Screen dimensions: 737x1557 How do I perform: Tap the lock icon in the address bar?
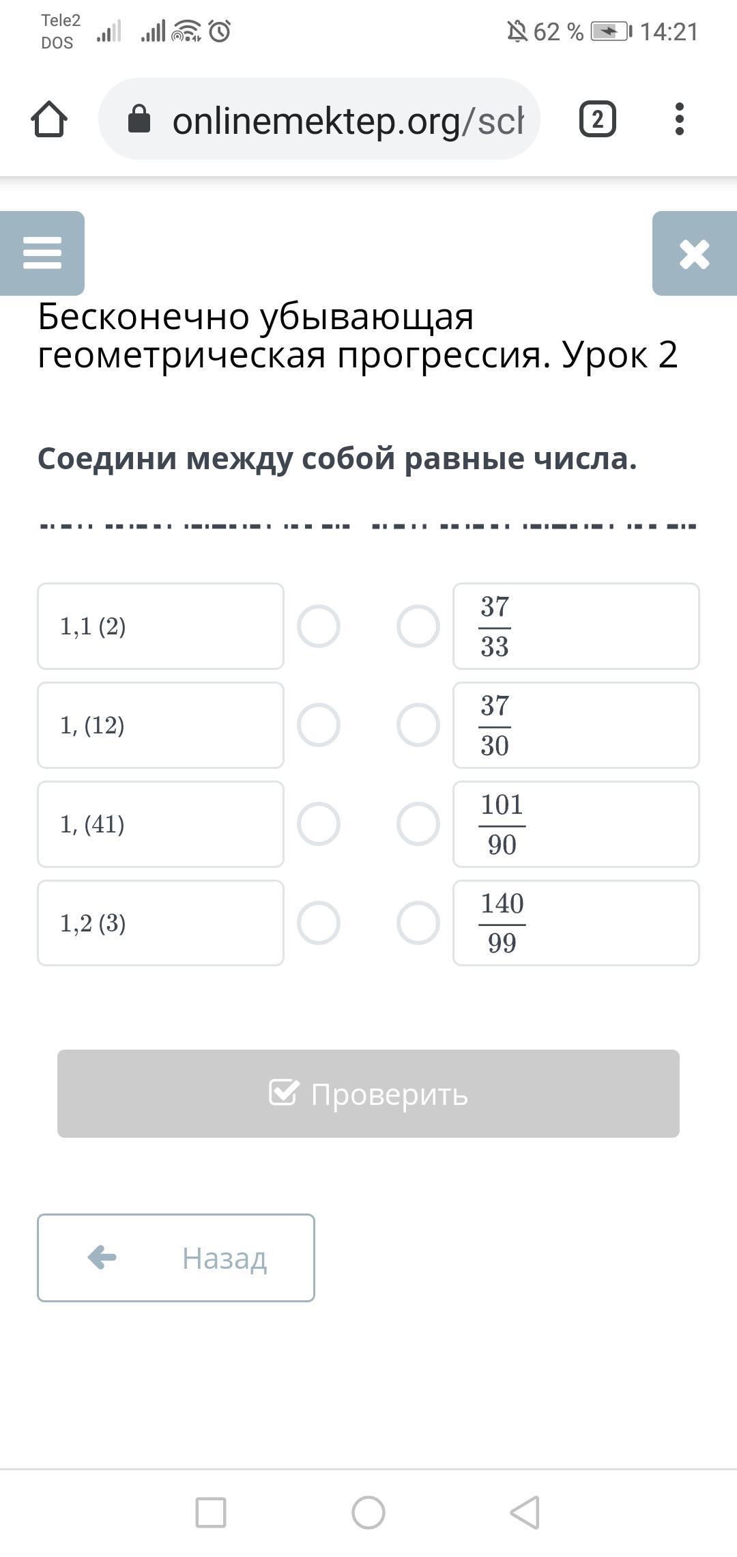coord(139,120)
